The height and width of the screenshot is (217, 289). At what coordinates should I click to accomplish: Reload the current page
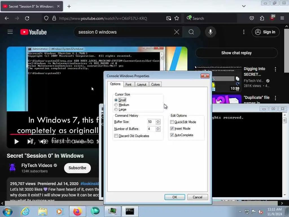point(27,18)
